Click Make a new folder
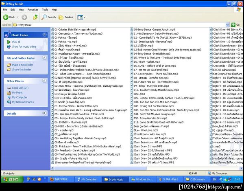This screenshot has height=191, width=244. 22,65
